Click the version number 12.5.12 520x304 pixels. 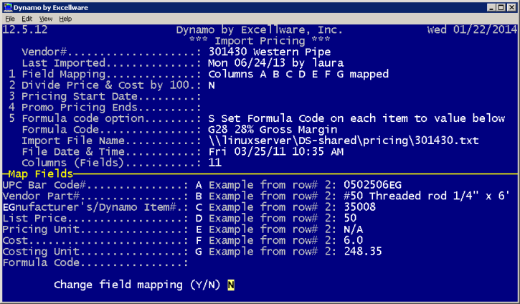(25, 30)
